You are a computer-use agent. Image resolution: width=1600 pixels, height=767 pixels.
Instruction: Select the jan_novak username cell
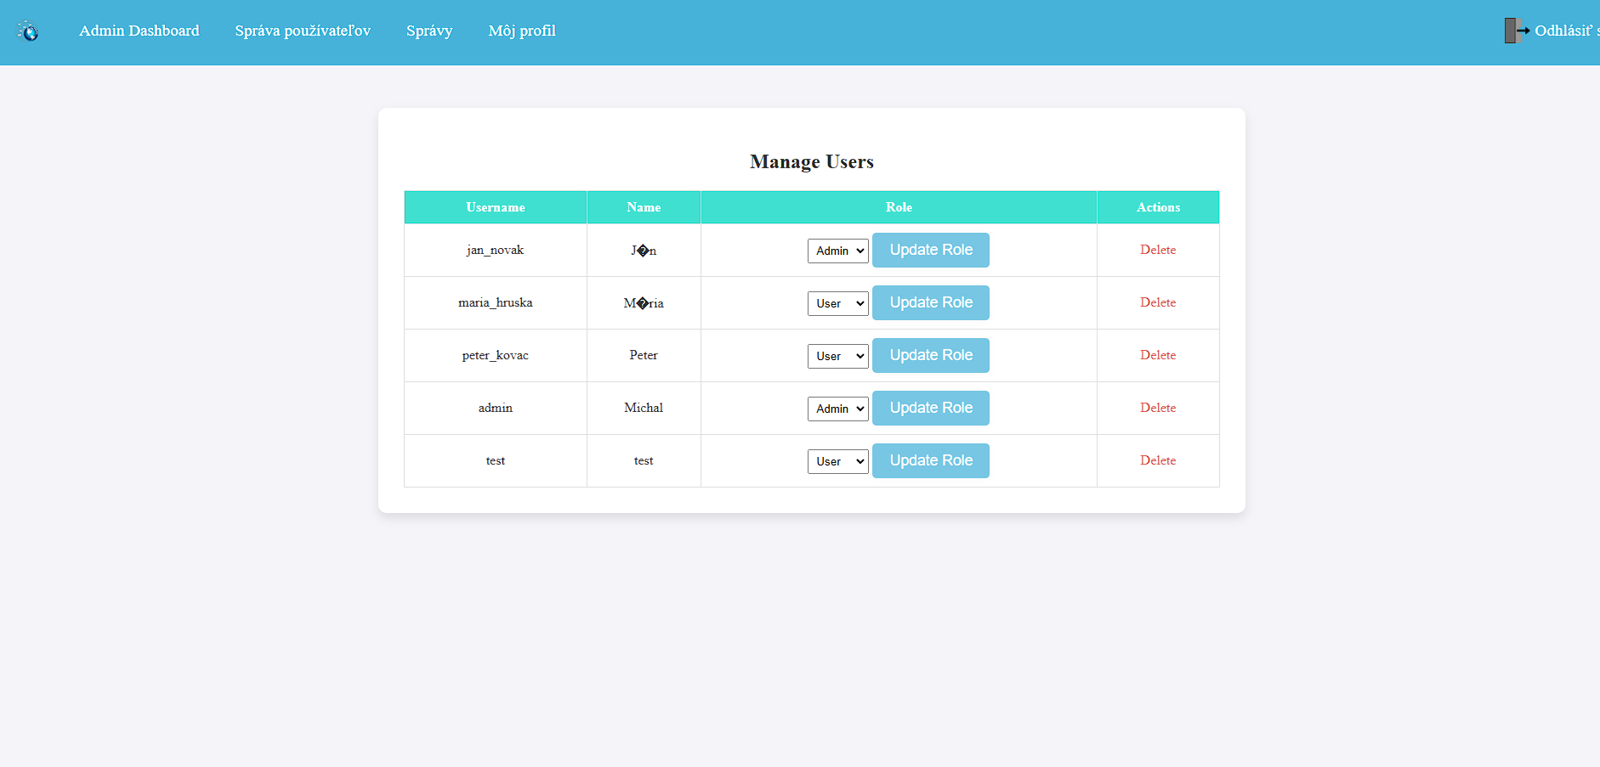coord(496,250)
